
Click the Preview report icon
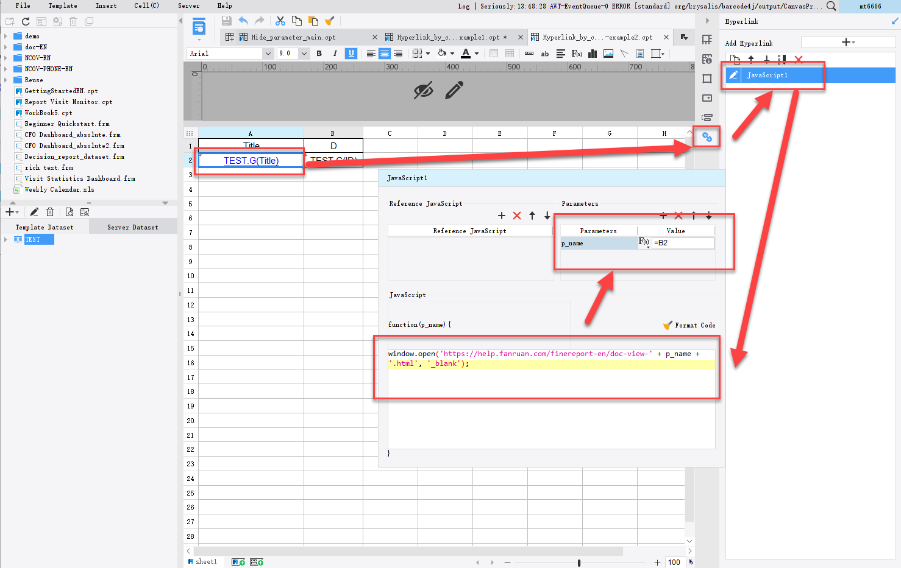[x=199, y=27]
